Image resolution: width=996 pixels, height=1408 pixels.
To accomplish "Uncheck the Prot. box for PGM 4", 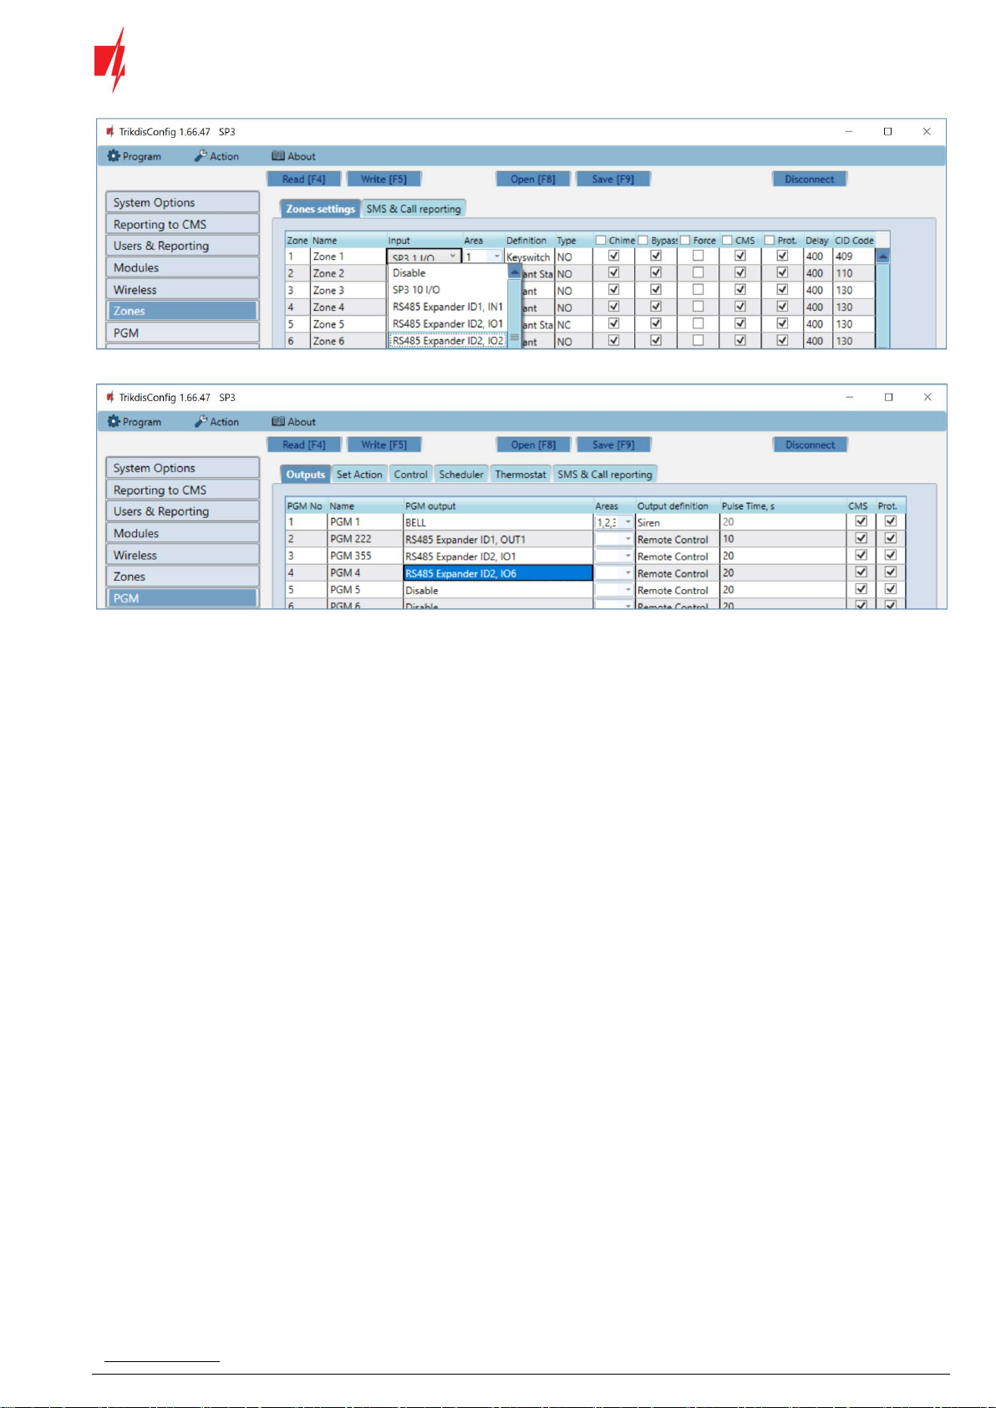I will coord(891,572).
